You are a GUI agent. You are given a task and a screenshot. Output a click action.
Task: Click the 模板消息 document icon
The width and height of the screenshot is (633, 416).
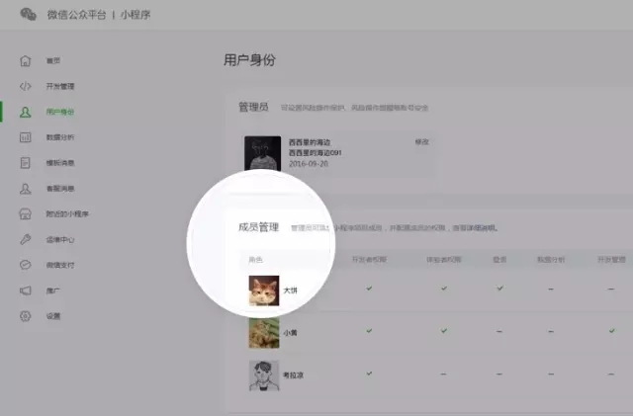(26, 163)
